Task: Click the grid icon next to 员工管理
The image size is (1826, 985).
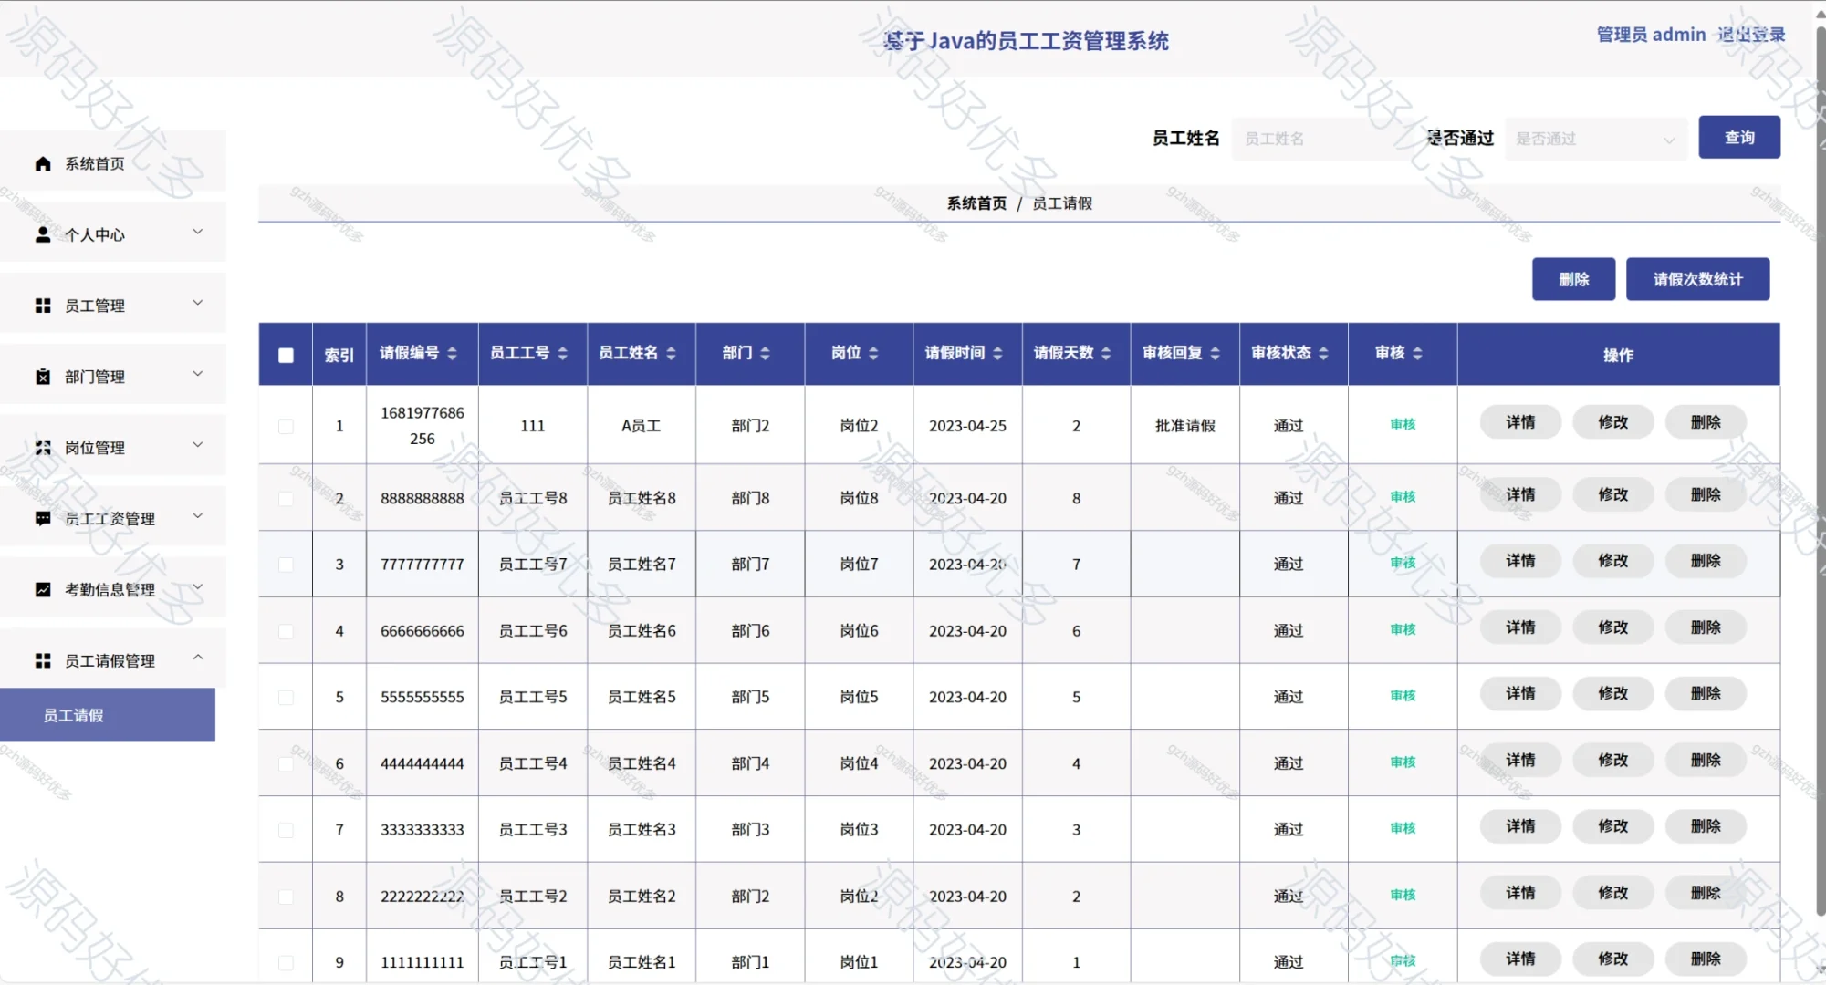Action: click(41, 306)
